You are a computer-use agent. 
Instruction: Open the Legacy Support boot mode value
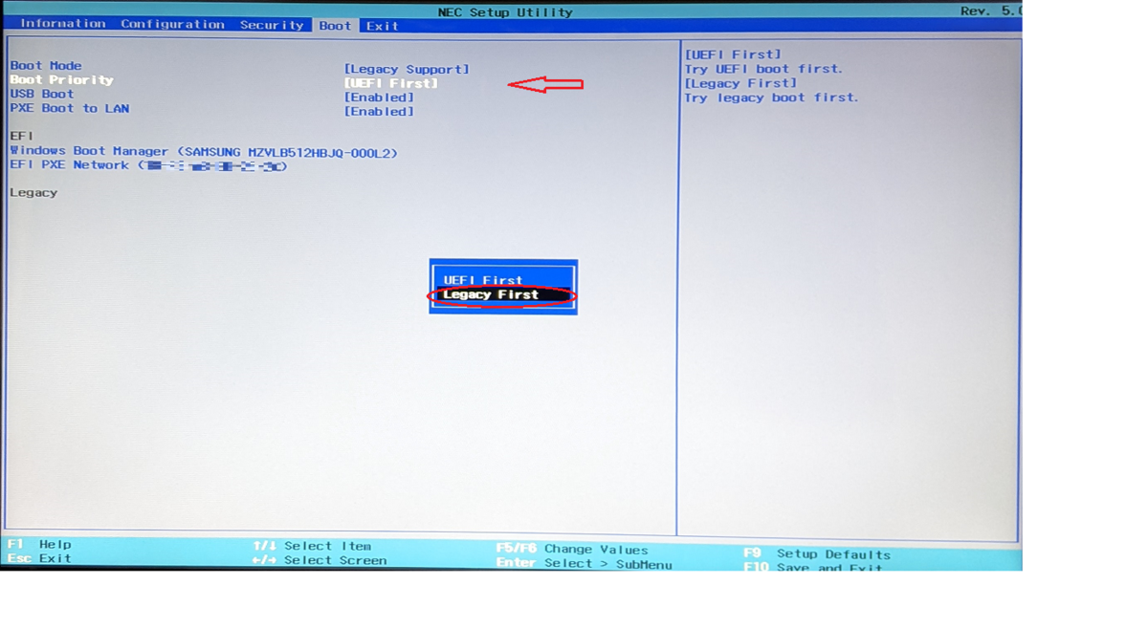(x=407, y=70)
